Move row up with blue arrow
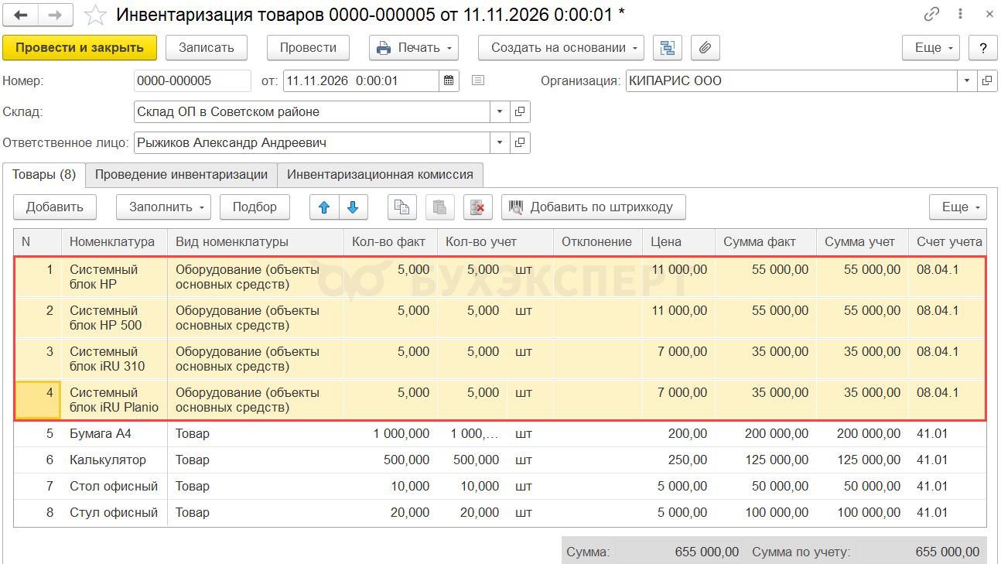Viewport: 1001px width, 564px height. tap(324, 207)
